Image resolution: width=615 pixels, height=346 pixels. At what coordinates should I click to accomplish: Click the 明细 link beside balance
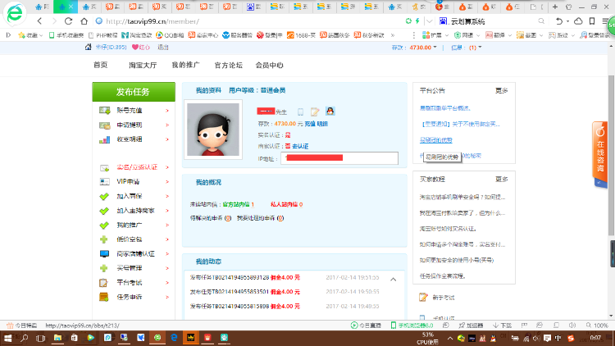(322, 124)
